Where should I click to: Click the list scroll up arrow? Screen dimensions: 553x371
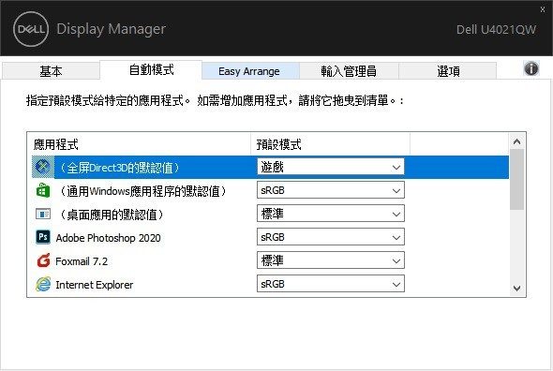(x=517, y=141)
